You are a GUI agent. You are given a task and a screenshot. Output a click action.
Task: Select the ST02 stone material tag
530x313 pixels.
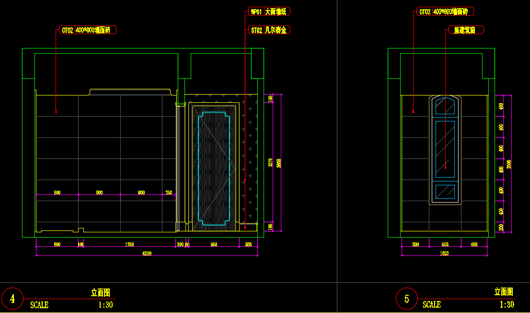270,30
